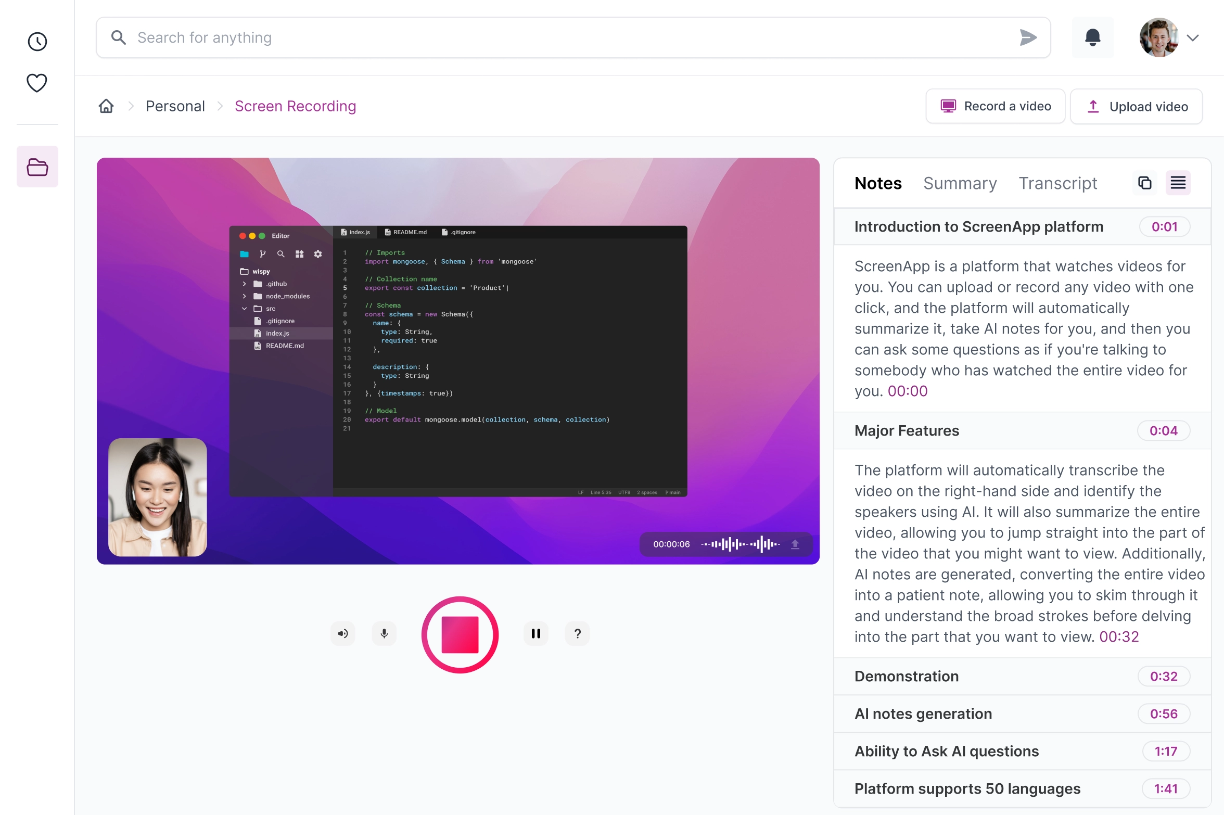Open the folders panel in the sidebar
Viewport: 1224px width, 815px height.
coord(37,166)
